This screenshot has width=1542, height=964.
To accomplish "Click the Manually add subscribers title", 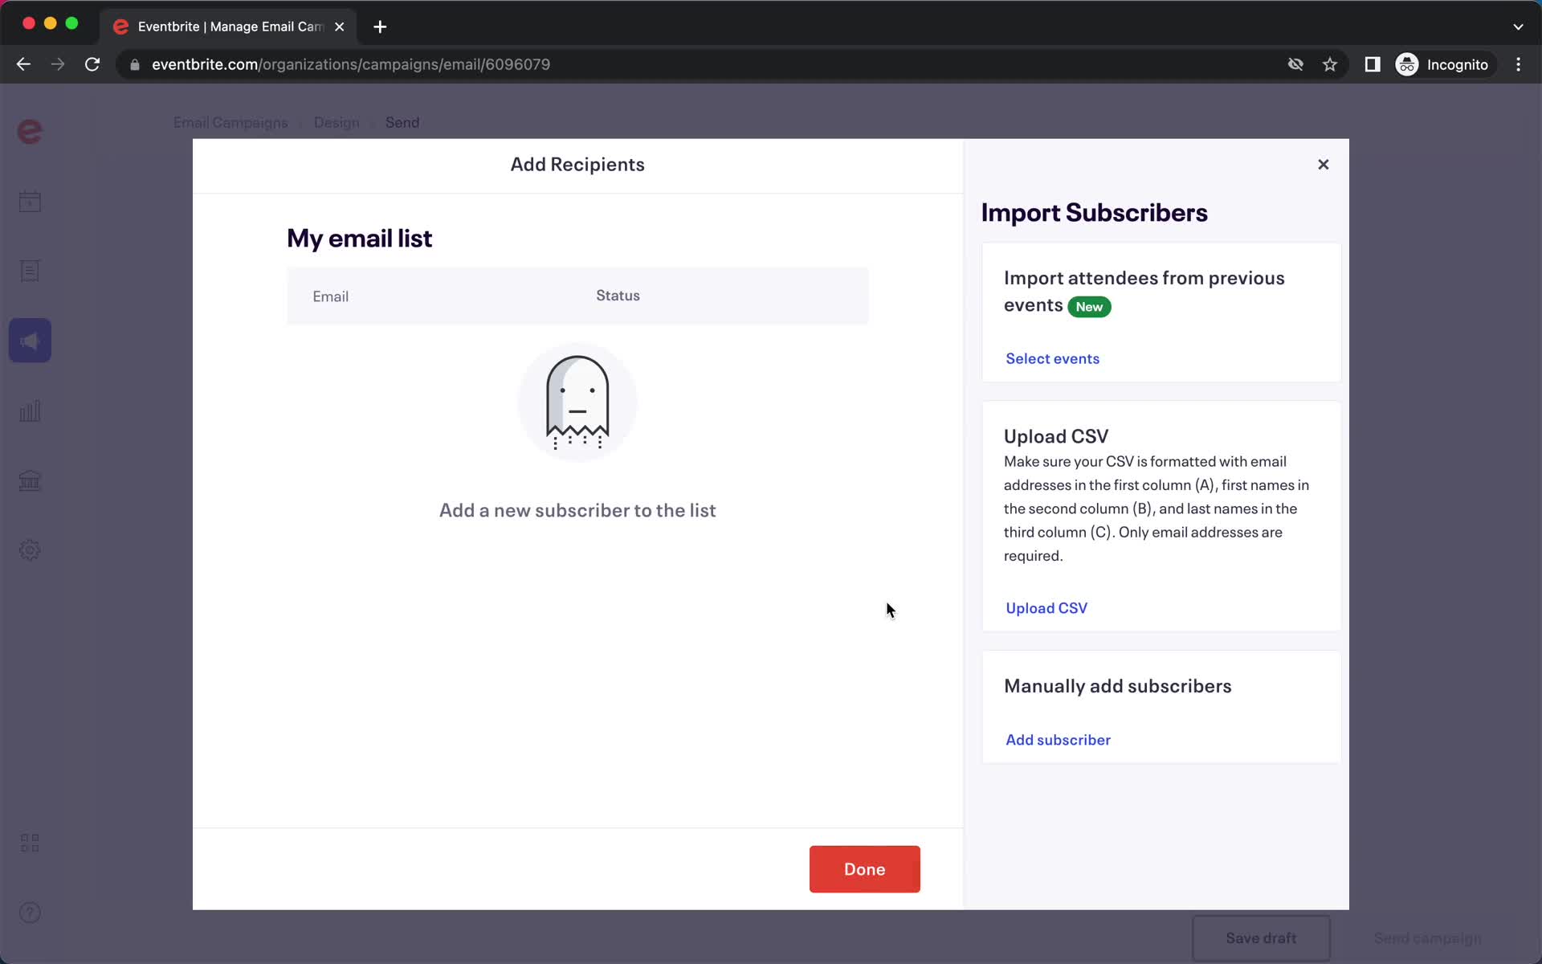I will [x=1117, y=686].
